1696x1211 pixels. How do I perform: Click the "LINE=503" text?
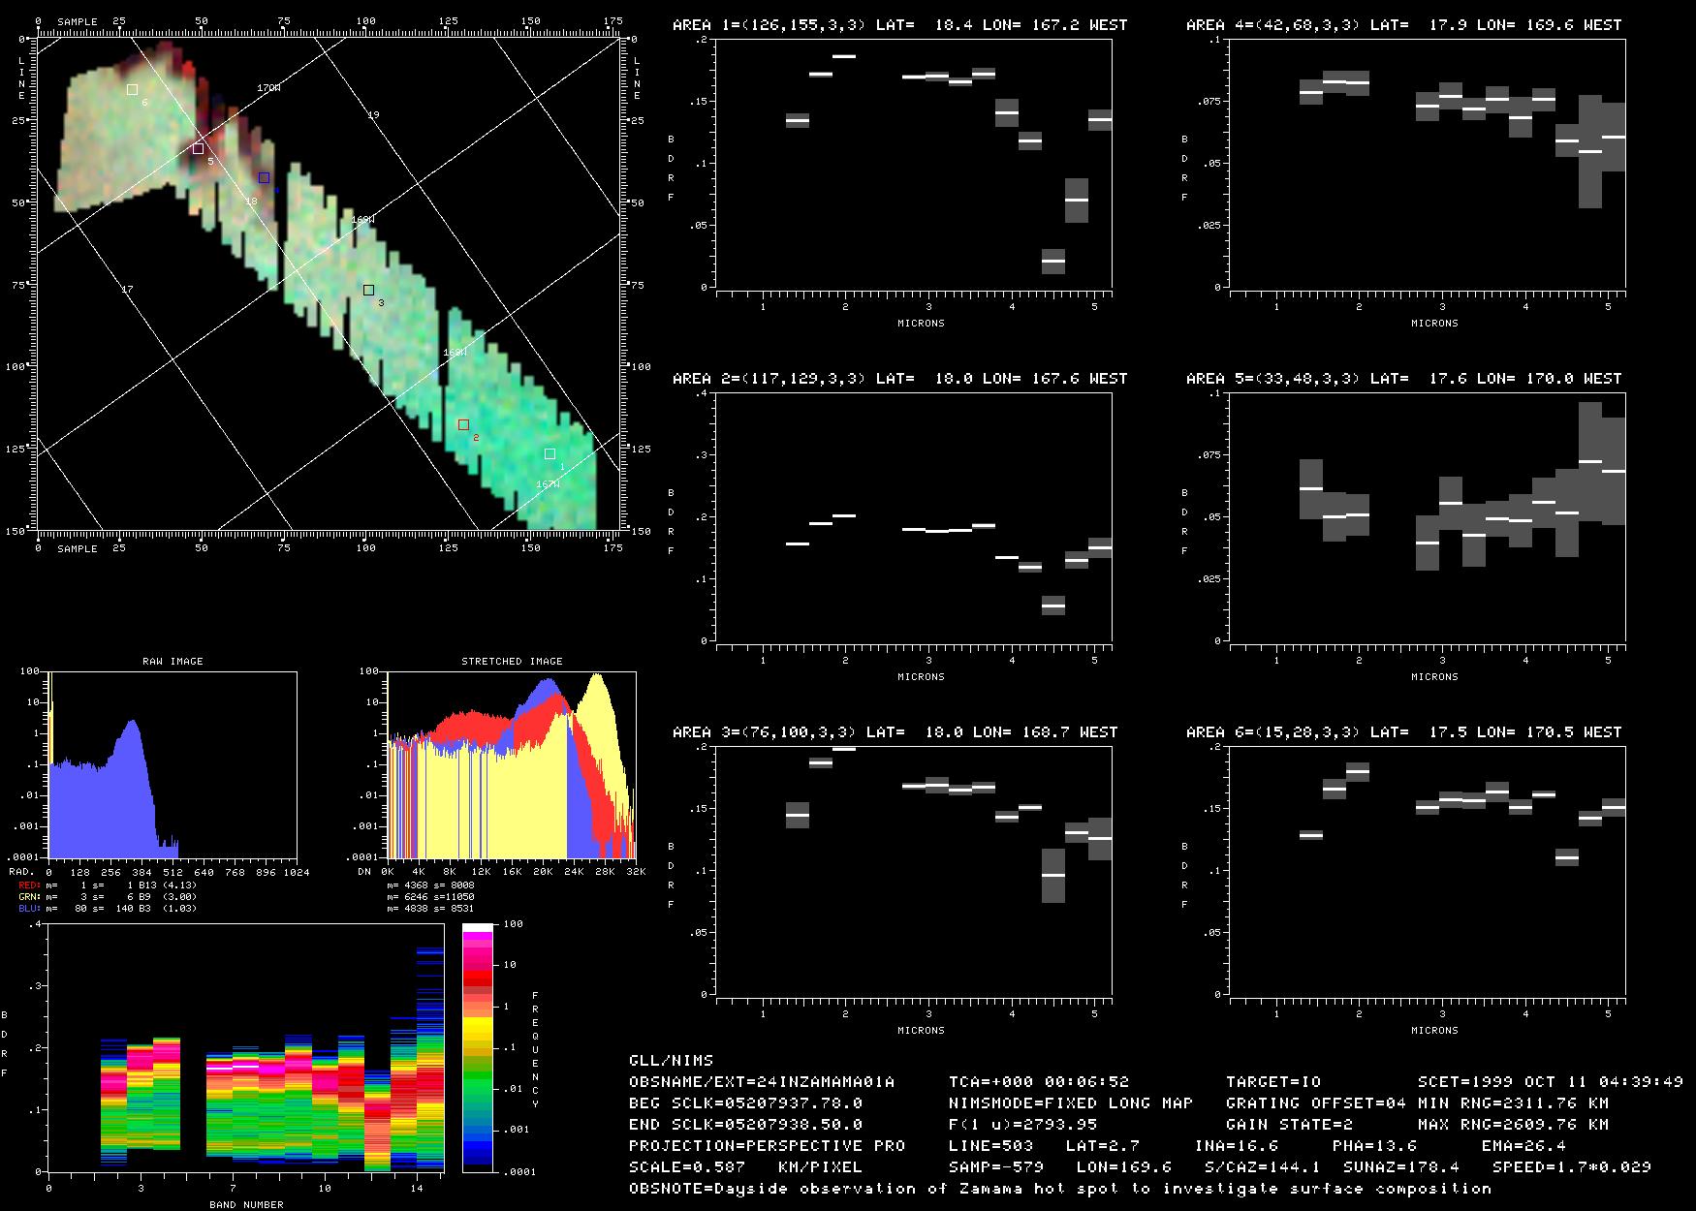(x=991, y=1146)
